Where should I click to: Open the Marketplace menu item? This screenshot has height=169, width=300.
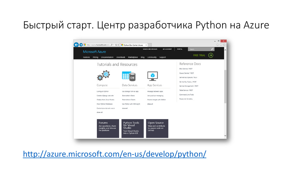(x=133, y=57)
